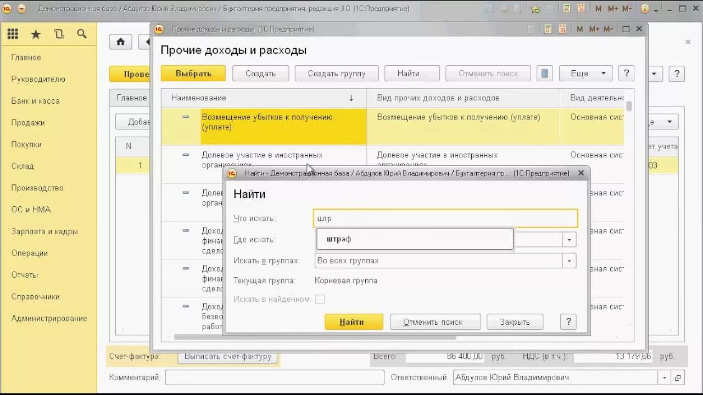
Task: Open the history icon in the sidebar panel
Action: [59, 35]
